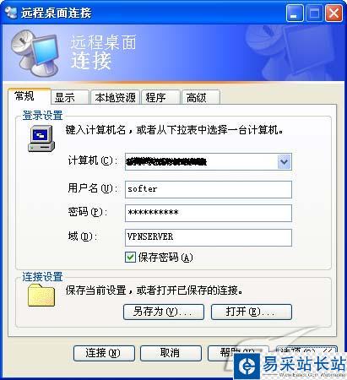Click the 打开 button

[252, 312]
